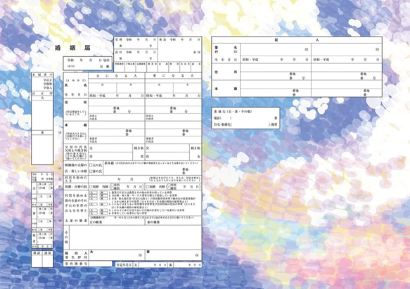Click the 夫の職業 occupation field
The image size is (410, 289).
pyautogui.click(x=117, y=222)
